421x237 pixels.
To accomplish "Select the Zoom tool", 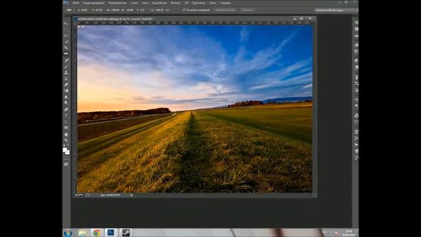I will pos(66,140).
